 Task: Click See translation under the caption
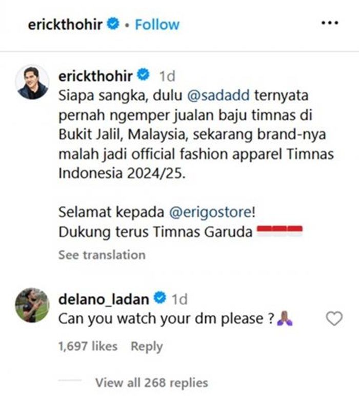[102, 255]
